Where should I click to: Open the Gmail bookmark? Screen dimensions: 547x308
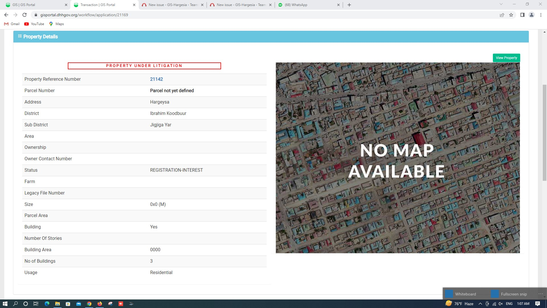click(x=12, y=24)
